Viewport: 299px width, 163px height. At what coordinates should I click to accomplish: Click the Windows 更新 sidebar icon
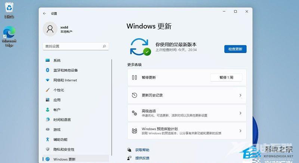(x=48, y=159)
